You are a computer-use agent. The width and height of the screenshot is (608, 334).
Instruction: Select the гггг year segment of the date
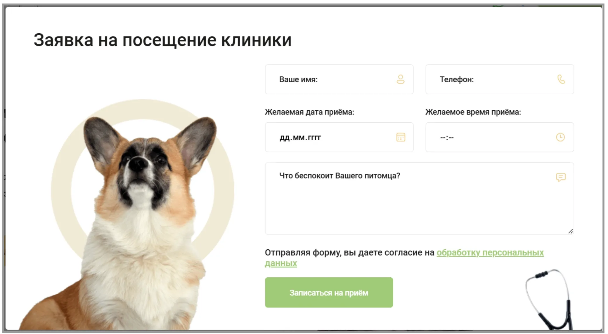point(314,138)
